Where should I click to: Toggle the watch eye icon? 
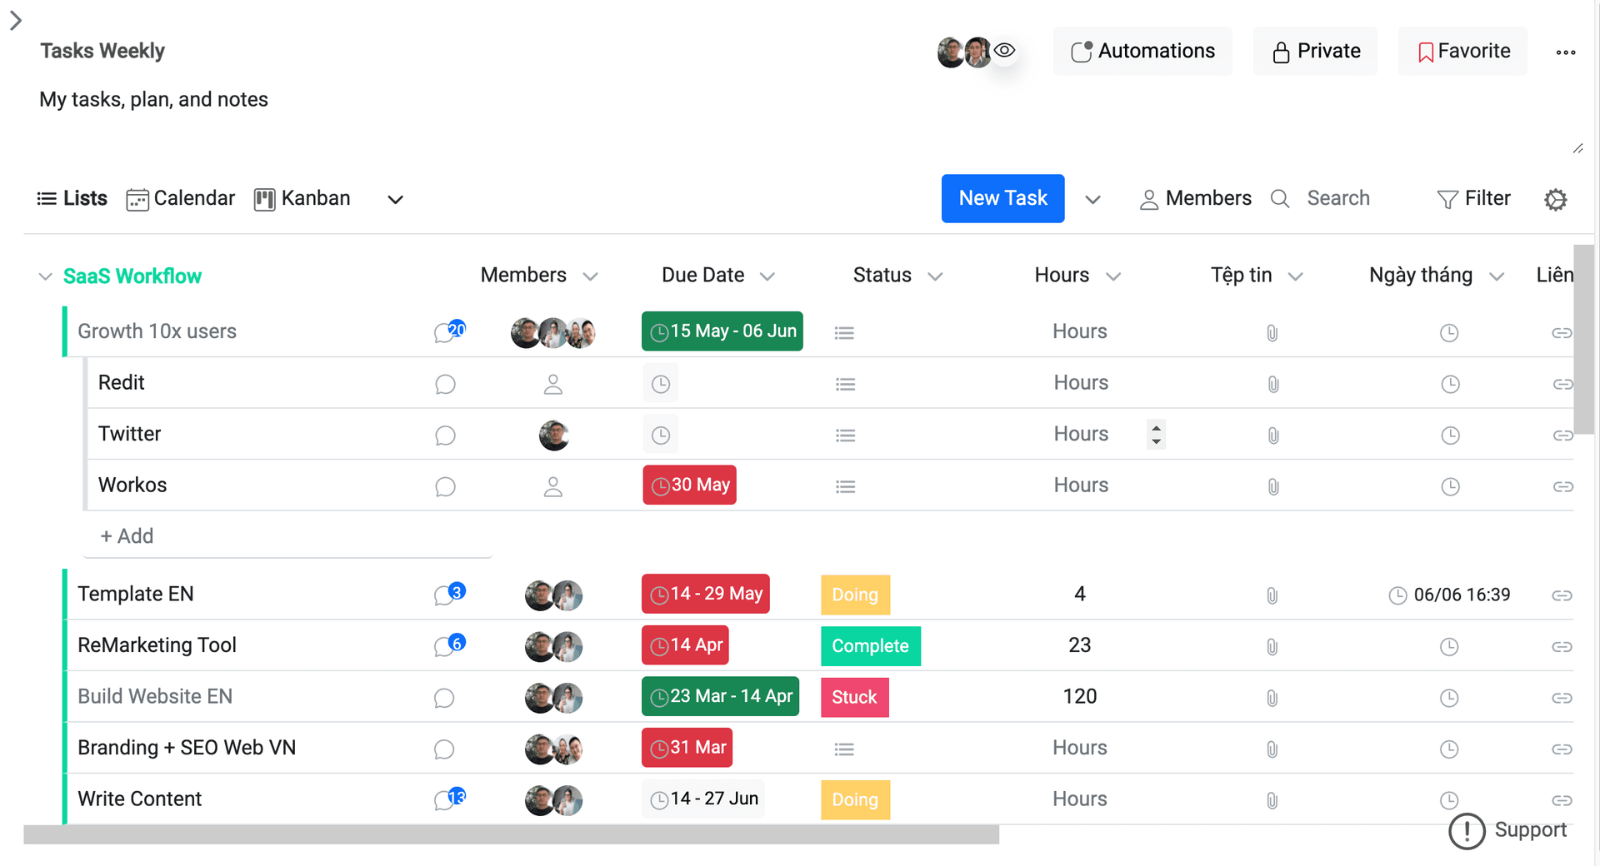point(1005,51)
